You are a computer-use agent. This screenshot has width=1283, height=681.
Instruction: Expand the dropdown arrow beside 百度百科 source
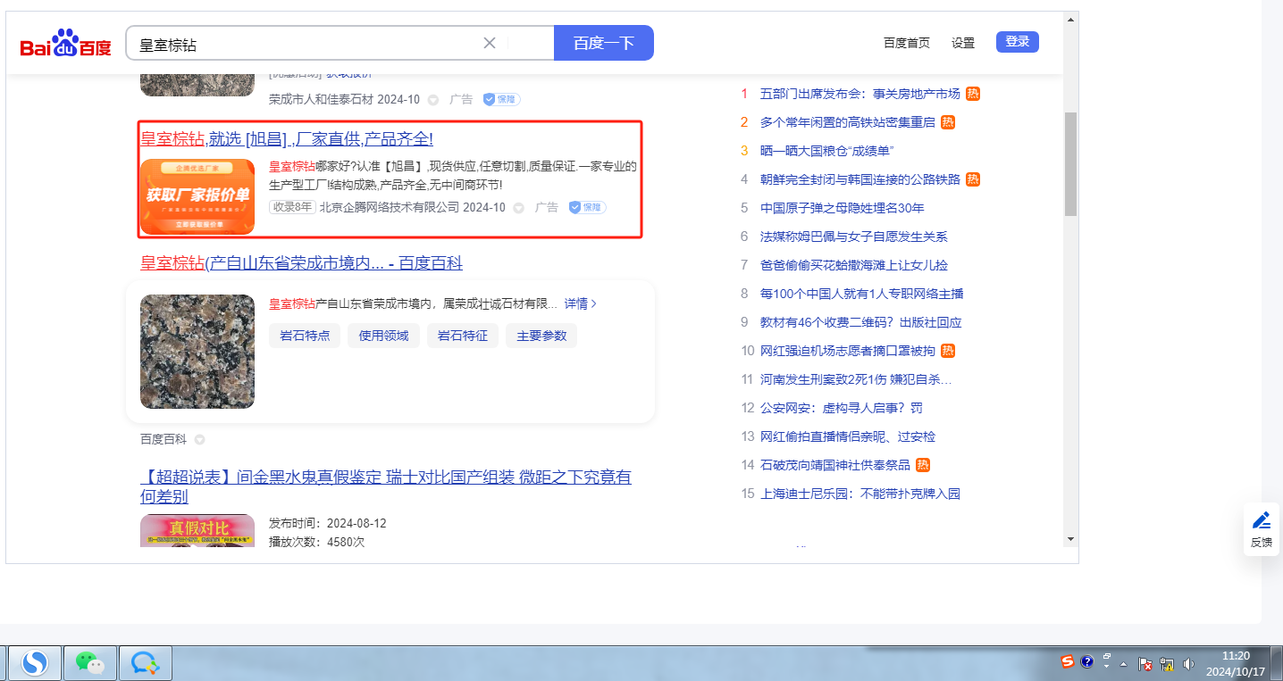pos(200,439)
